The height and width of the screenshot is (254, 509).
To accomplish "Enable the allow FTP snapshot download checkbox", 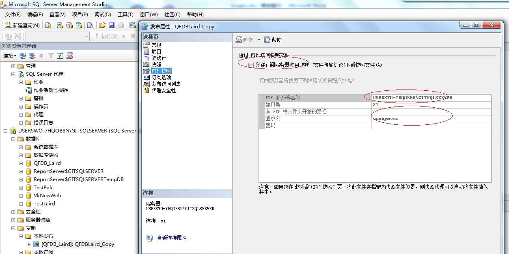I will pyautogui.click(x=251, y=65).
